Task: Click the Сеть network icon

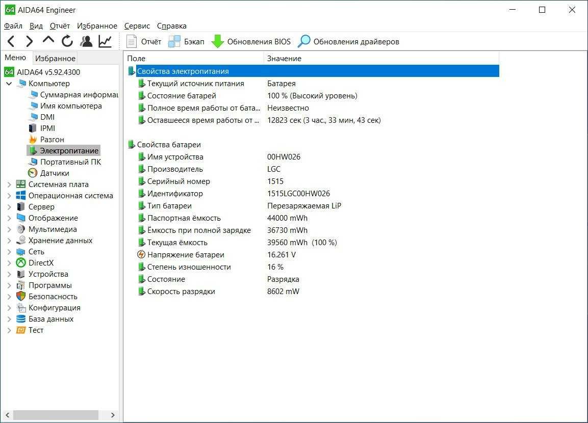Action: point(21,251)
